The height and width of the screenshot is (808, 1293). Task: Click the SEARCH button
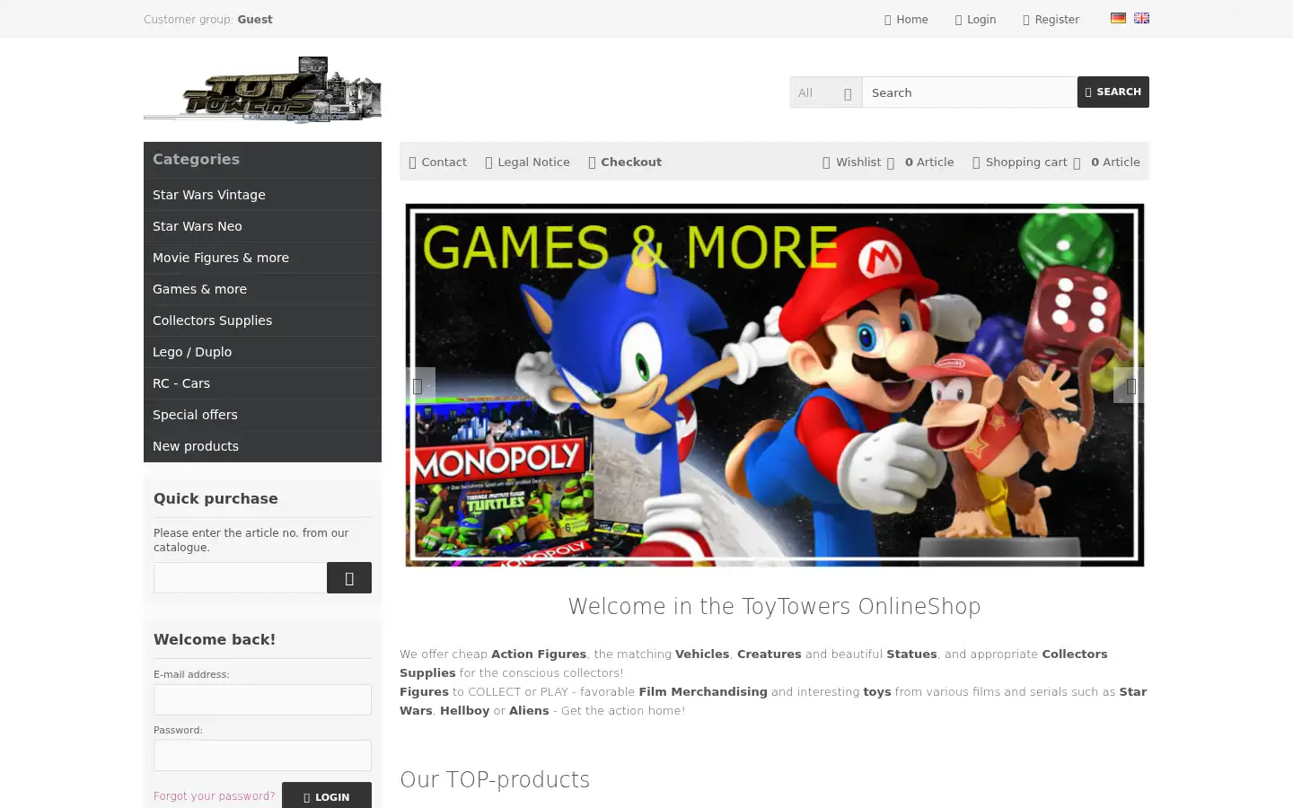(x=1113, y=92)
